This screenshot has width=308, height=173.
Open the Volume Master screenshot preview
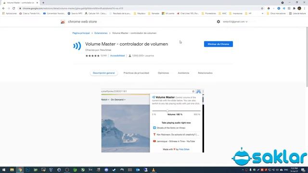pyautogui.click(x=153, y=121)
